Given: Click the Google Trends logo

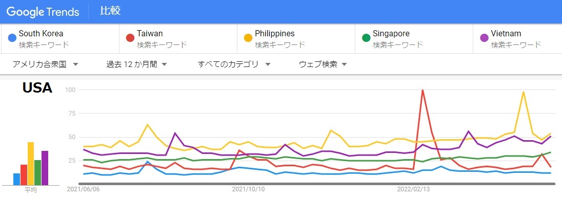Looking at the screenshot, I should pyautogui.click(x=43, y=12).
